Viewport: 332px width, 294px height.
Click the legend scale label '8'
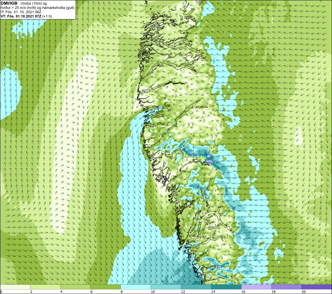tap(122, 292)
